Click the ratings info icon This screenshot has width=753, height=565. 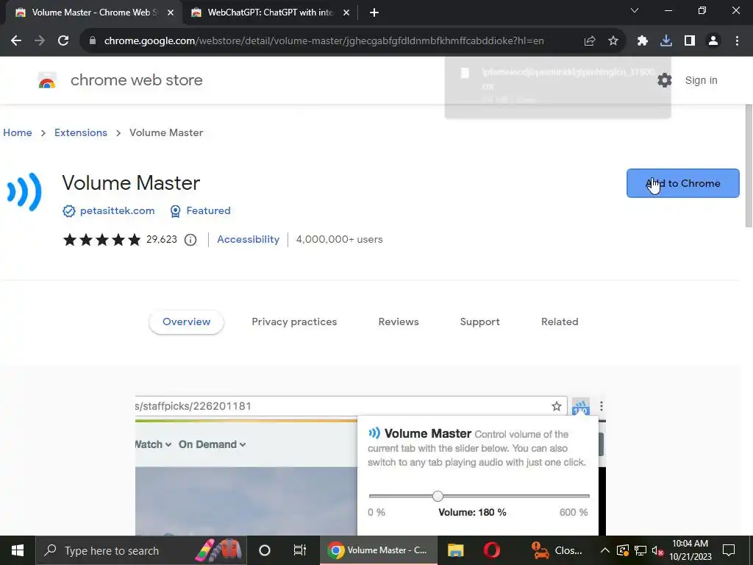point(190,240)
